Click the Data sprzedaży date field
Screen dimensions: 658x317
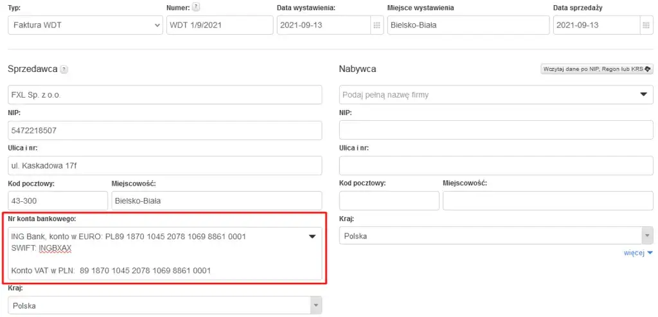pos(597,25)
